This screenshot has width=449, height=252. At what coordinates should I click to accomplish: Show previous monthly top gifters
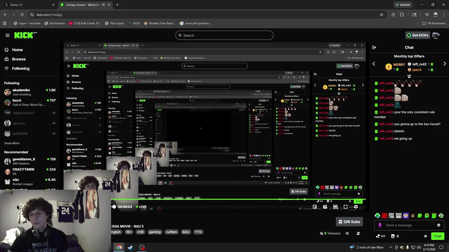374,64
